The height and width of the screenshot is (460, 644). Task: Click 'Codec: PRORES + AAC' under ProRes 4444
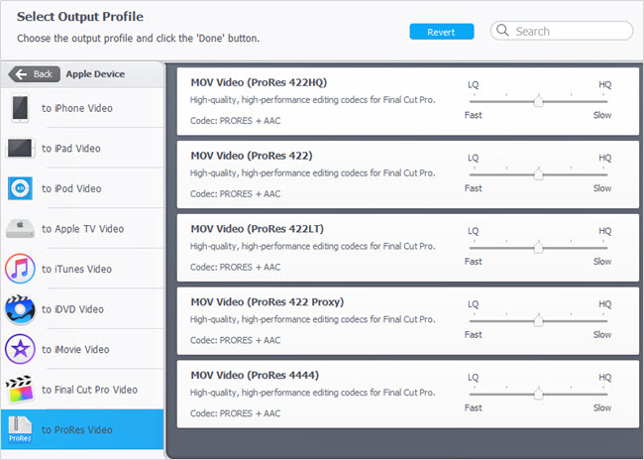236,413
